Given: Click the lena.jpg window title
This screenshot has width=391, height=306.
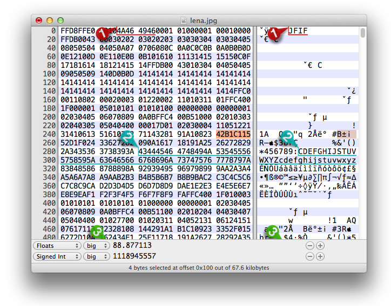Looking at the screenshot, I should 204,20.
